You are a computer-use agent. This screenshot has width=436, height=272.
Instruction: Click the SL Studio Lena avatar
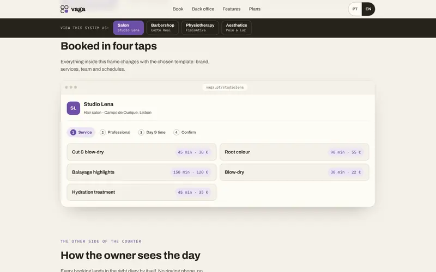tap(74, 108)
